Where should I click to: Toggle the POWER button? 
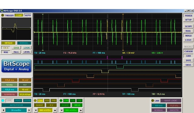coord(189,16)
